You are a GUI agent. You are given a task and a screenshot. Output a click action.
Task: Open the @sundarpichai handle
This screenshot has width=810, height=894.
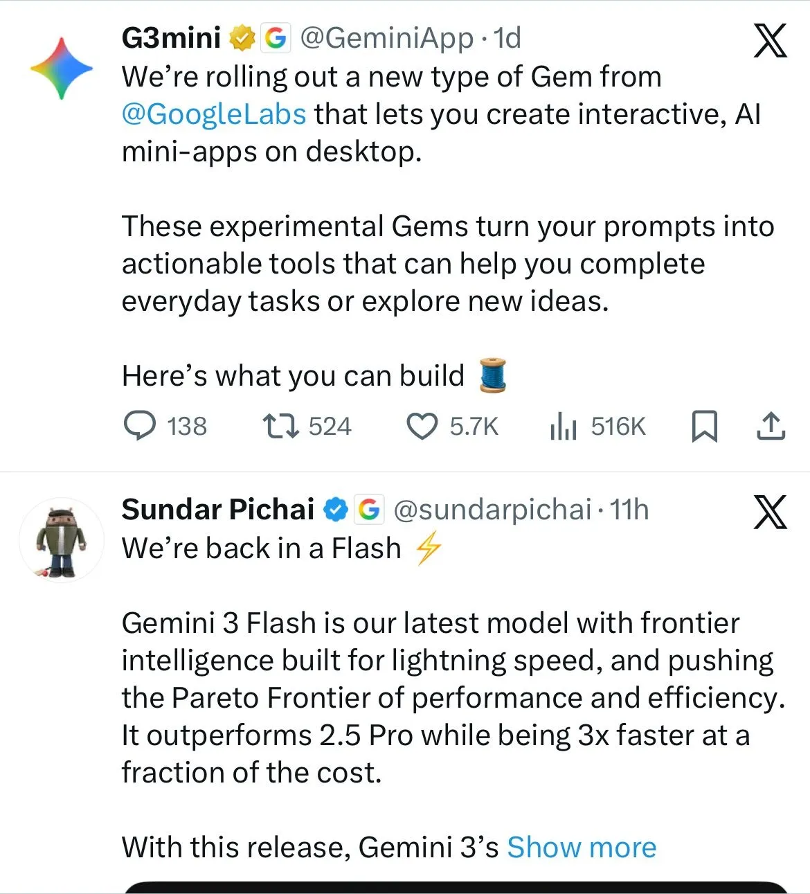point(492,510)
